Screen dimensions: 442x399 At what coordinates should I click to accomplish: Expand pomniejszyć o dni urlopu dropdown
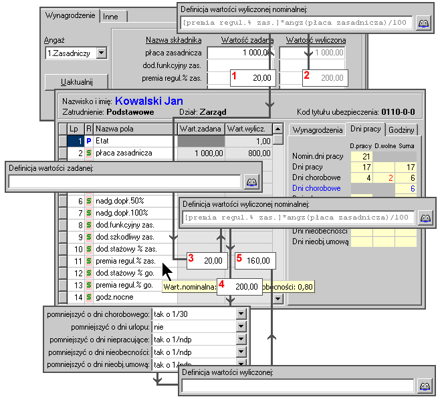tap(241, 327)
